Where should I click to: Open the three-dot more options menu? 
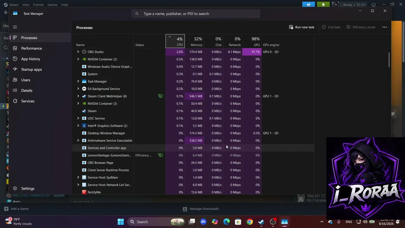click(x=384, y=27)
